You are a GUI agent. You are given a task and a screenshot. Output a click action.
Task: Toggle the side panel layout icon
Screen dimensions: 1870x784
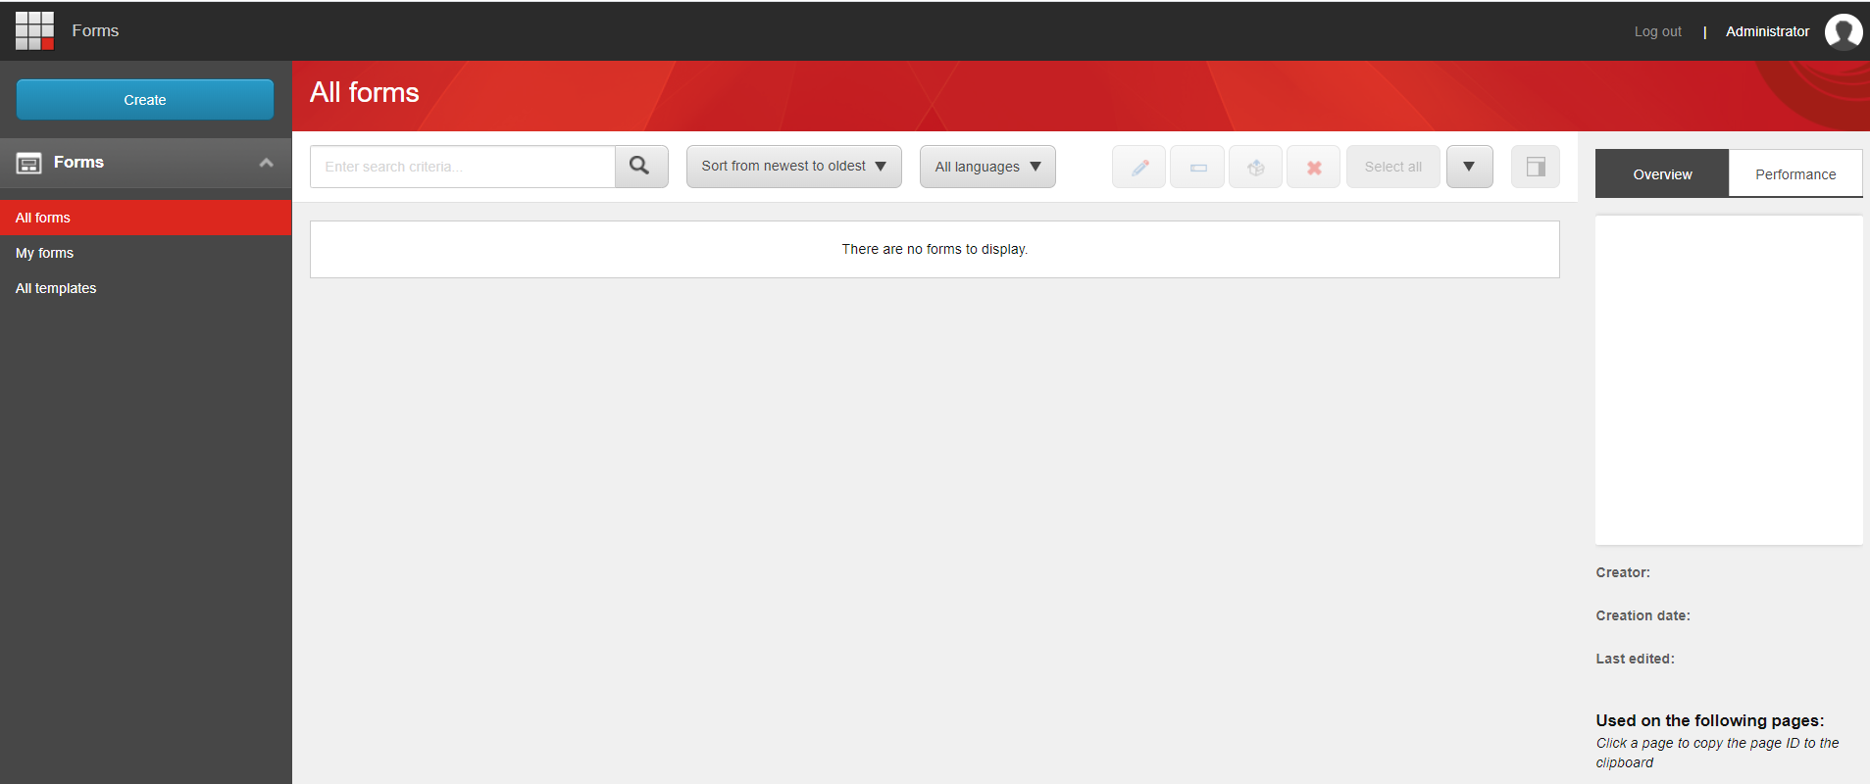1536,167
